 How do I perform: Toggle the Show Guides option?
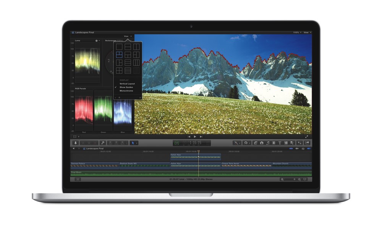click(126, 87)
